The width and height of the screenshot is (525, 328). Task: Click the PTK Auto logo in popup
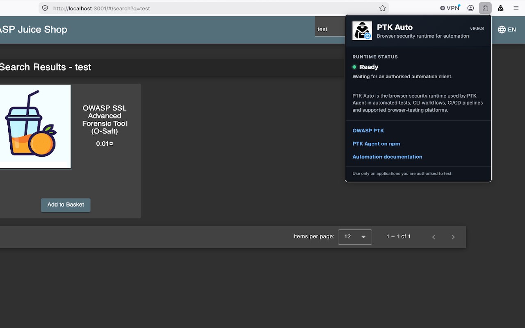coord(362,31)
